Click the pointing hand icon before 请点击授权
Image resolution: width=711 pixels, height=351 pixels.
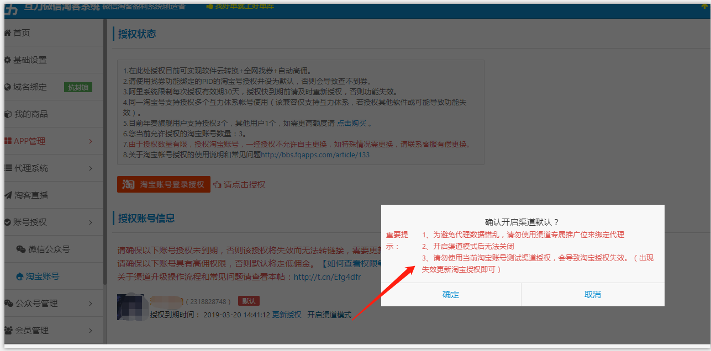217,185
